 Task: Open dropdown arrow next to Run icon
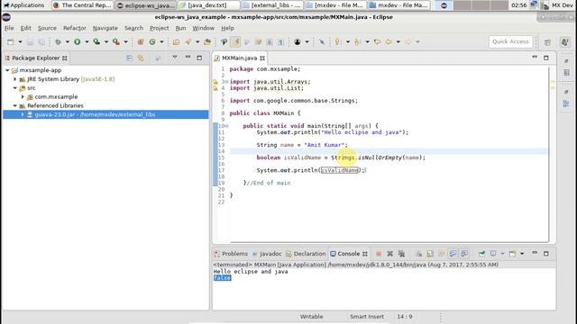tap(87, 42)
